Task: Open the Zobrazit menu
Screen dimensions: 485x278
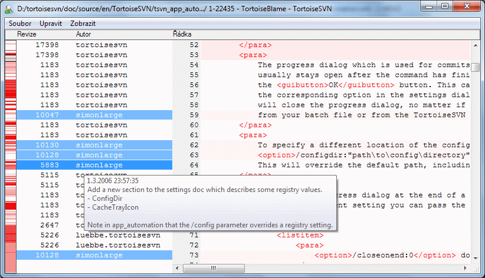Action: click(83, 24)
